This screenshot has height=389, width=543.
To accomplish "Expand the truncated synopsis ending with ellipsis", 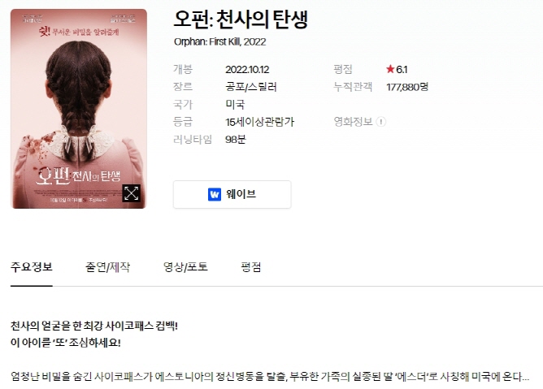I will [x=270, y=376].
